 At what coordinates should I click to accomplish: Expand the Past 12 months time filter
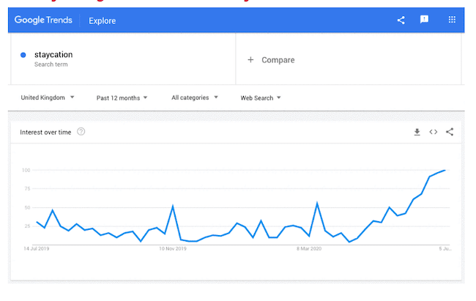click(x=122, y=97)
